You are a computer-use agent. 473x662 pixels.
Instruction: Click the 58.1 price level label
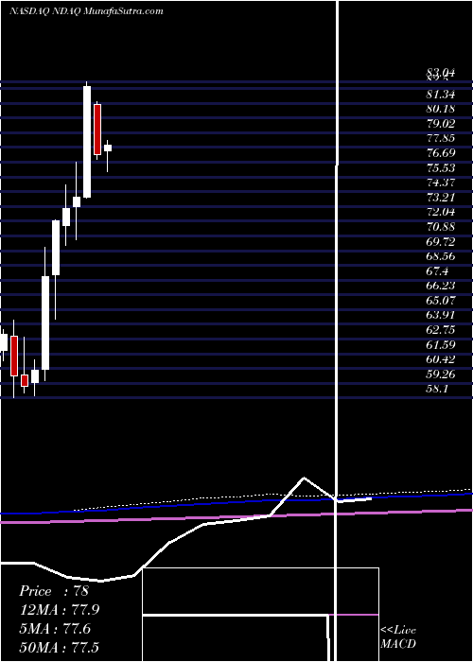tap(437, 389)
